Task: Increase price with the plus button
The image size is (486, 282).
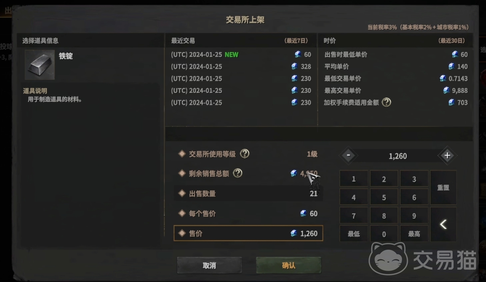Action: click(x=447, y=155)
